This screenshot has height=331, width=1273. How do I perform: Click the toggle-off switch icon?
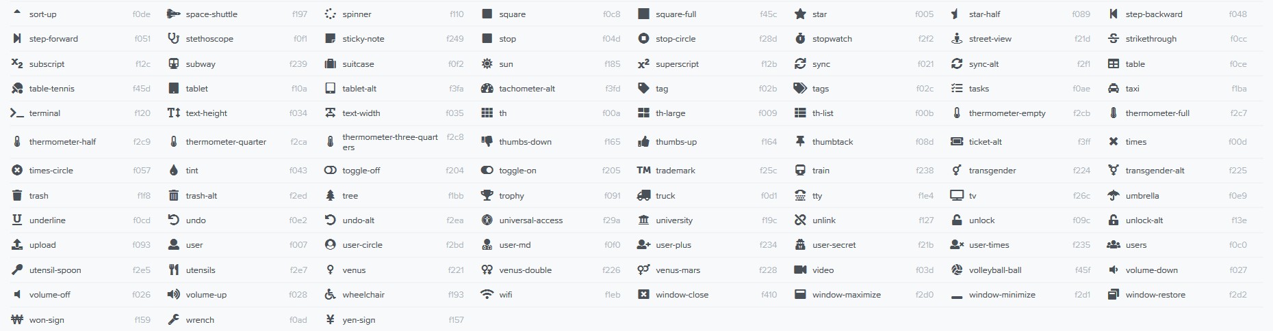331,171
